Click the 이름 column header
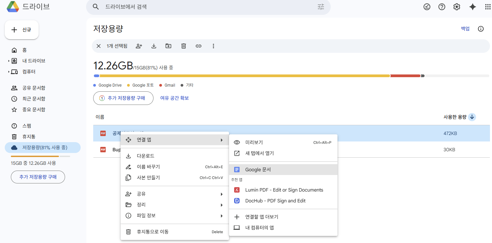This screenshot has width=492, height=243. [100, 117]
